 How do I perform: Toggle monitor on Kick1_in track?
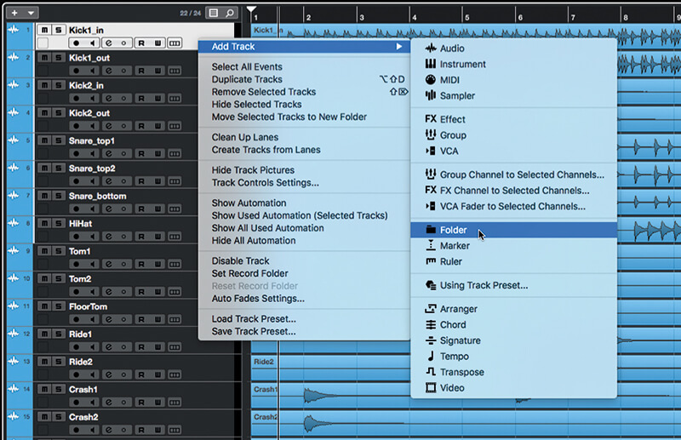pyautogui.click(x=93, y=43)
